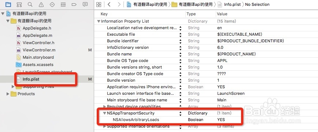Click the LaunchScreen value

pyautogui.click(x=231, y=93)
